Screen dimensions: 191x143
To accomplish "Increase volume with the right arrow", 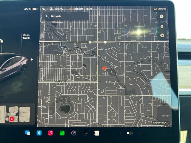I will pyautogui.click(x=139, y=133).
